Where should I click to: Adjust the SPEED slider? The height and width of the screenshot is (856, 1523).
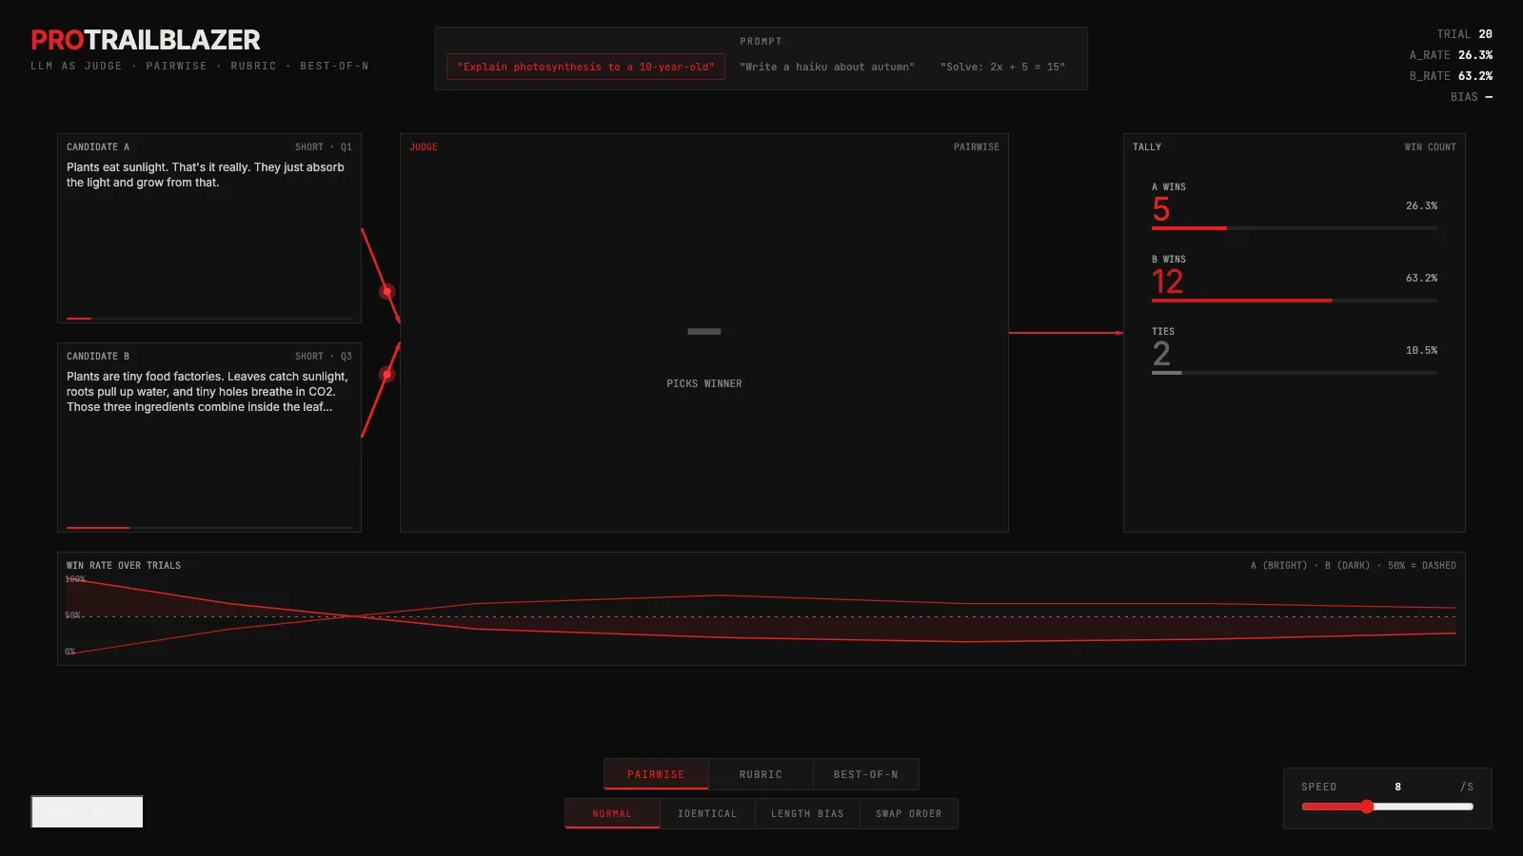[1368, 806]
